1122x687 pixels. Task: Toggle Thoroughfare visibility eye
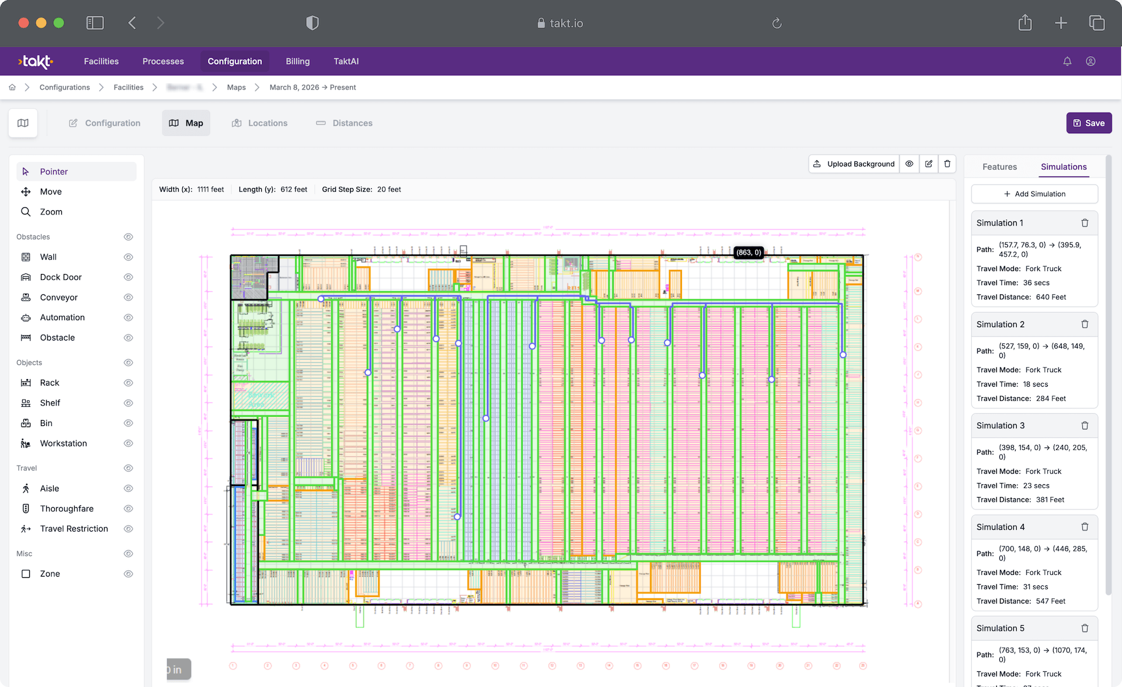pos(129,509)
